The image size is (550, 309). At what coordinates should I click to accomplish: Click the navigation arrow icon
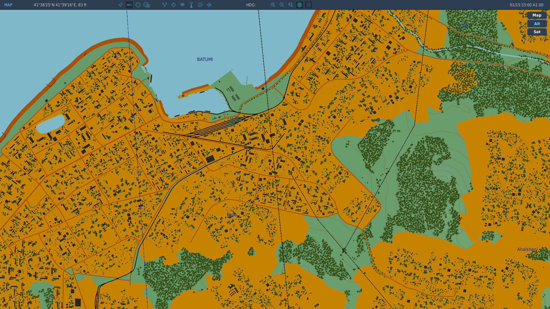[x=120, y=5]
